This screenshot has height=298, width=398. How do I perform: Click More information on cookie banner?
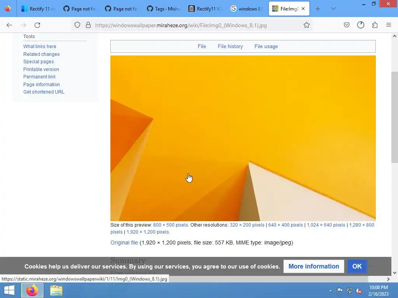point(314,266)
